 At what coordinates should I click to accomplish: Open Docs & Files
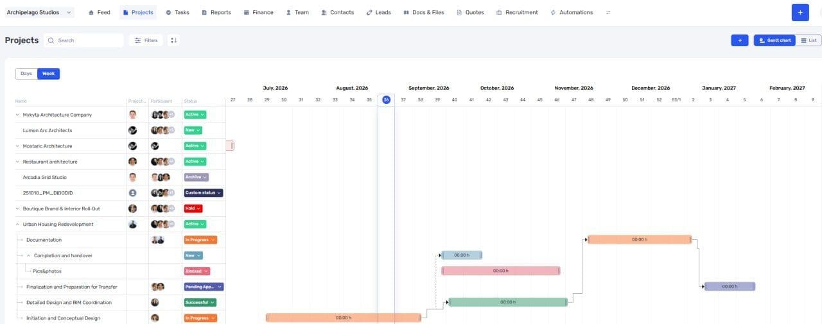pyautogui.click(x=423, y=12)
